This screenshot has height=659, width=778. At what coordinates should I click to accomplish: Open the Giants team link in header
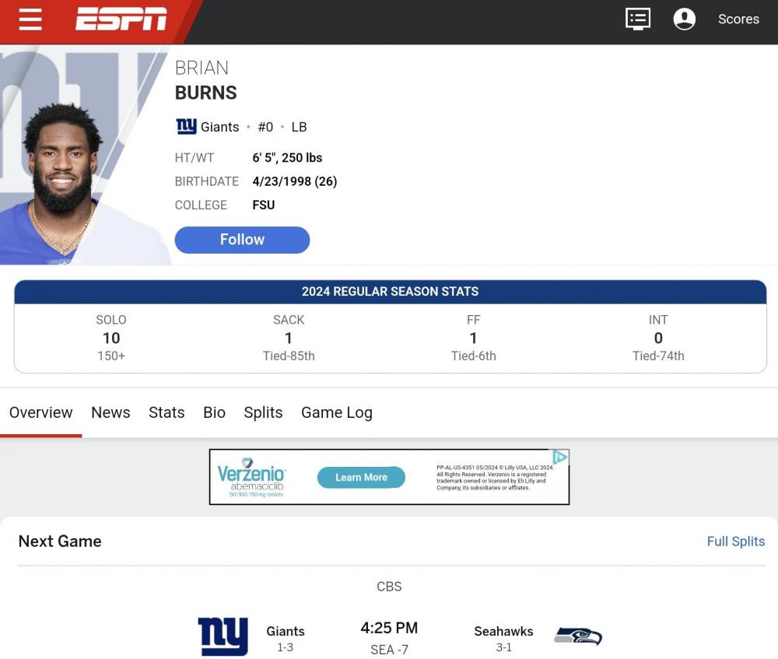219,127
